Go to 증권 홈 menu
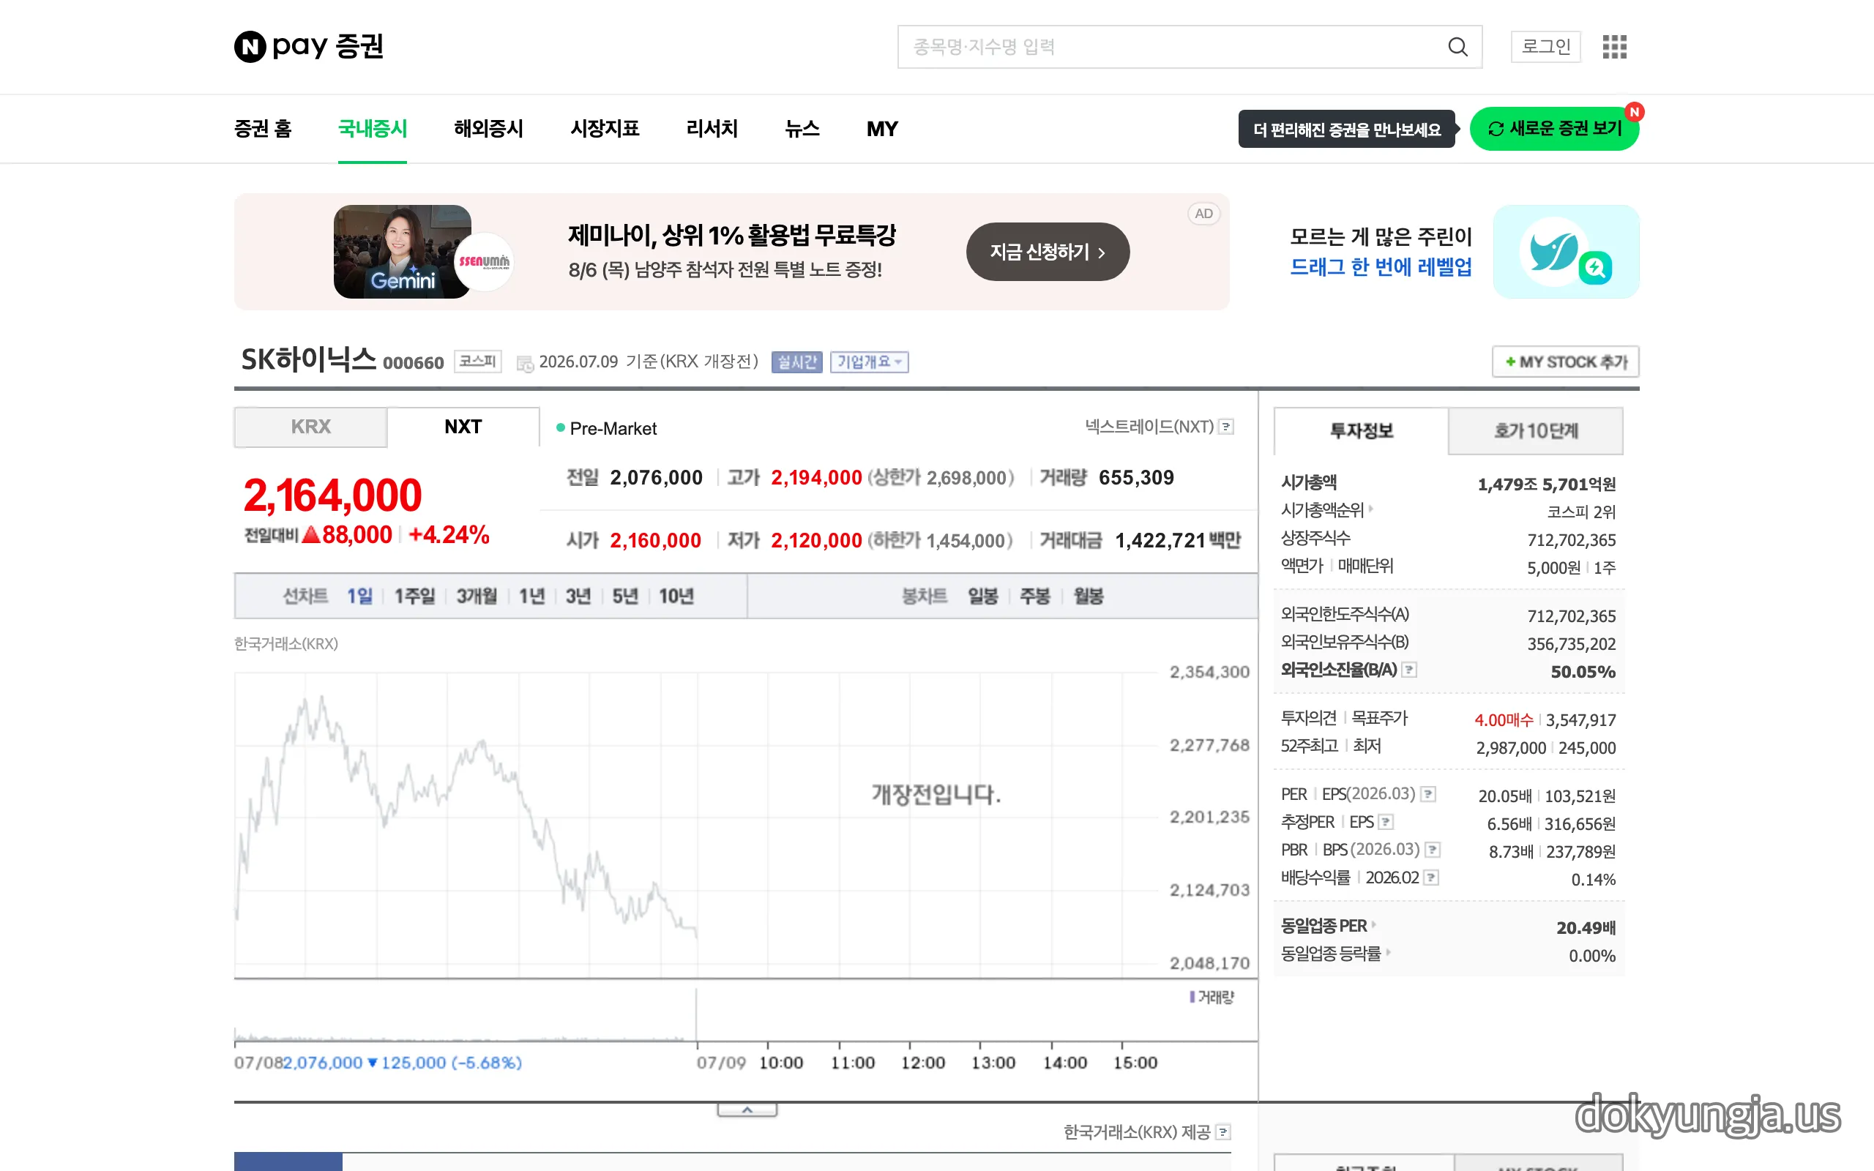Screen dimensions: 1874x1171 pyautogui.click(x=263, y=129)
